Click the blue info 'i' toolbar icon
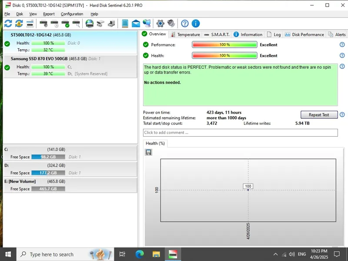Image resolution: width=348 pixels, height=261 pixels. click(x=195, y=23)
